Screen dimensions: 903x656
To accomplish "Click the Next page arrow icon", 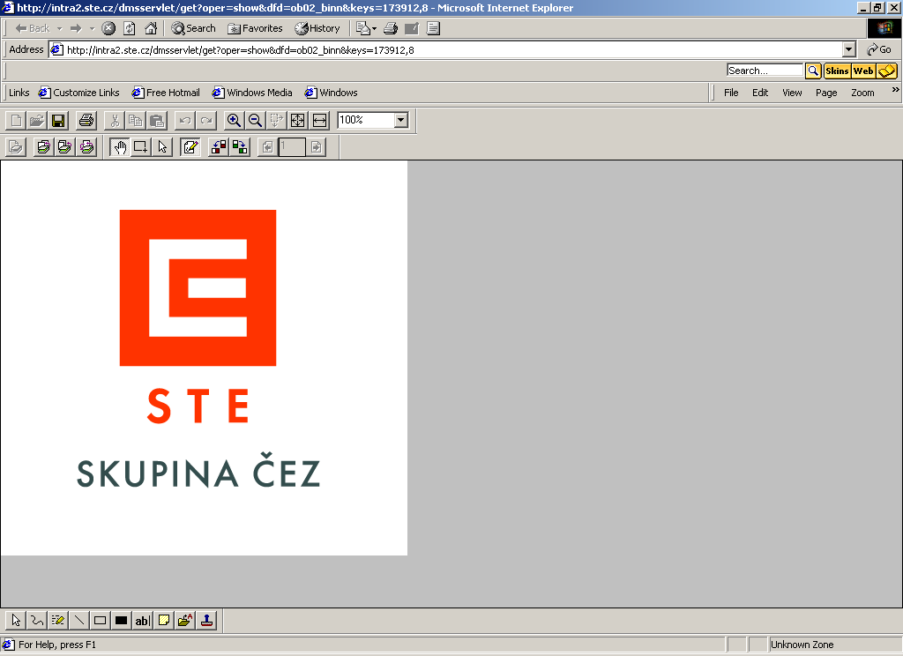I will click(x=317, y=147).
